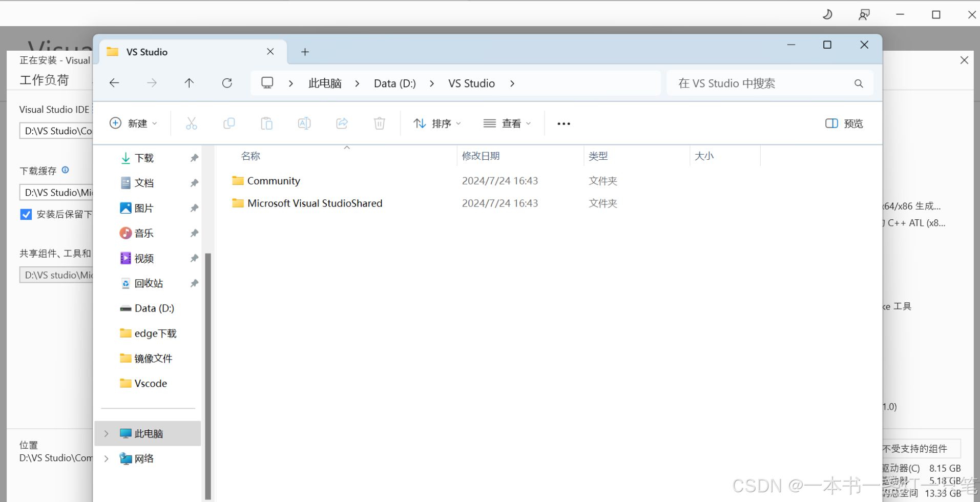Click the 共享组件 path field in installer

coord(56,275)
